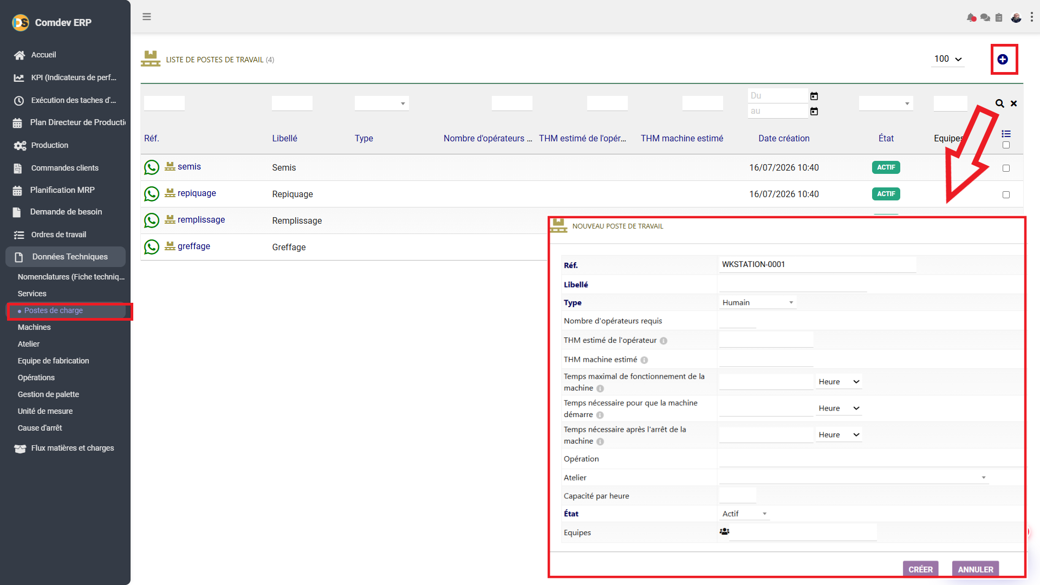Open calendar picker for au date
The width and height of the screenshot is (1040, 585).
tap(814, 111)
